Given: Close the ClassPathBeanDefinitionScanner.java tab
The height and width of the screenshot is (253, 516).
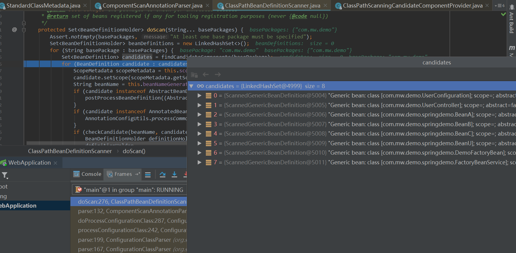Looking at the screenshot, I should (x=325, y=5).
